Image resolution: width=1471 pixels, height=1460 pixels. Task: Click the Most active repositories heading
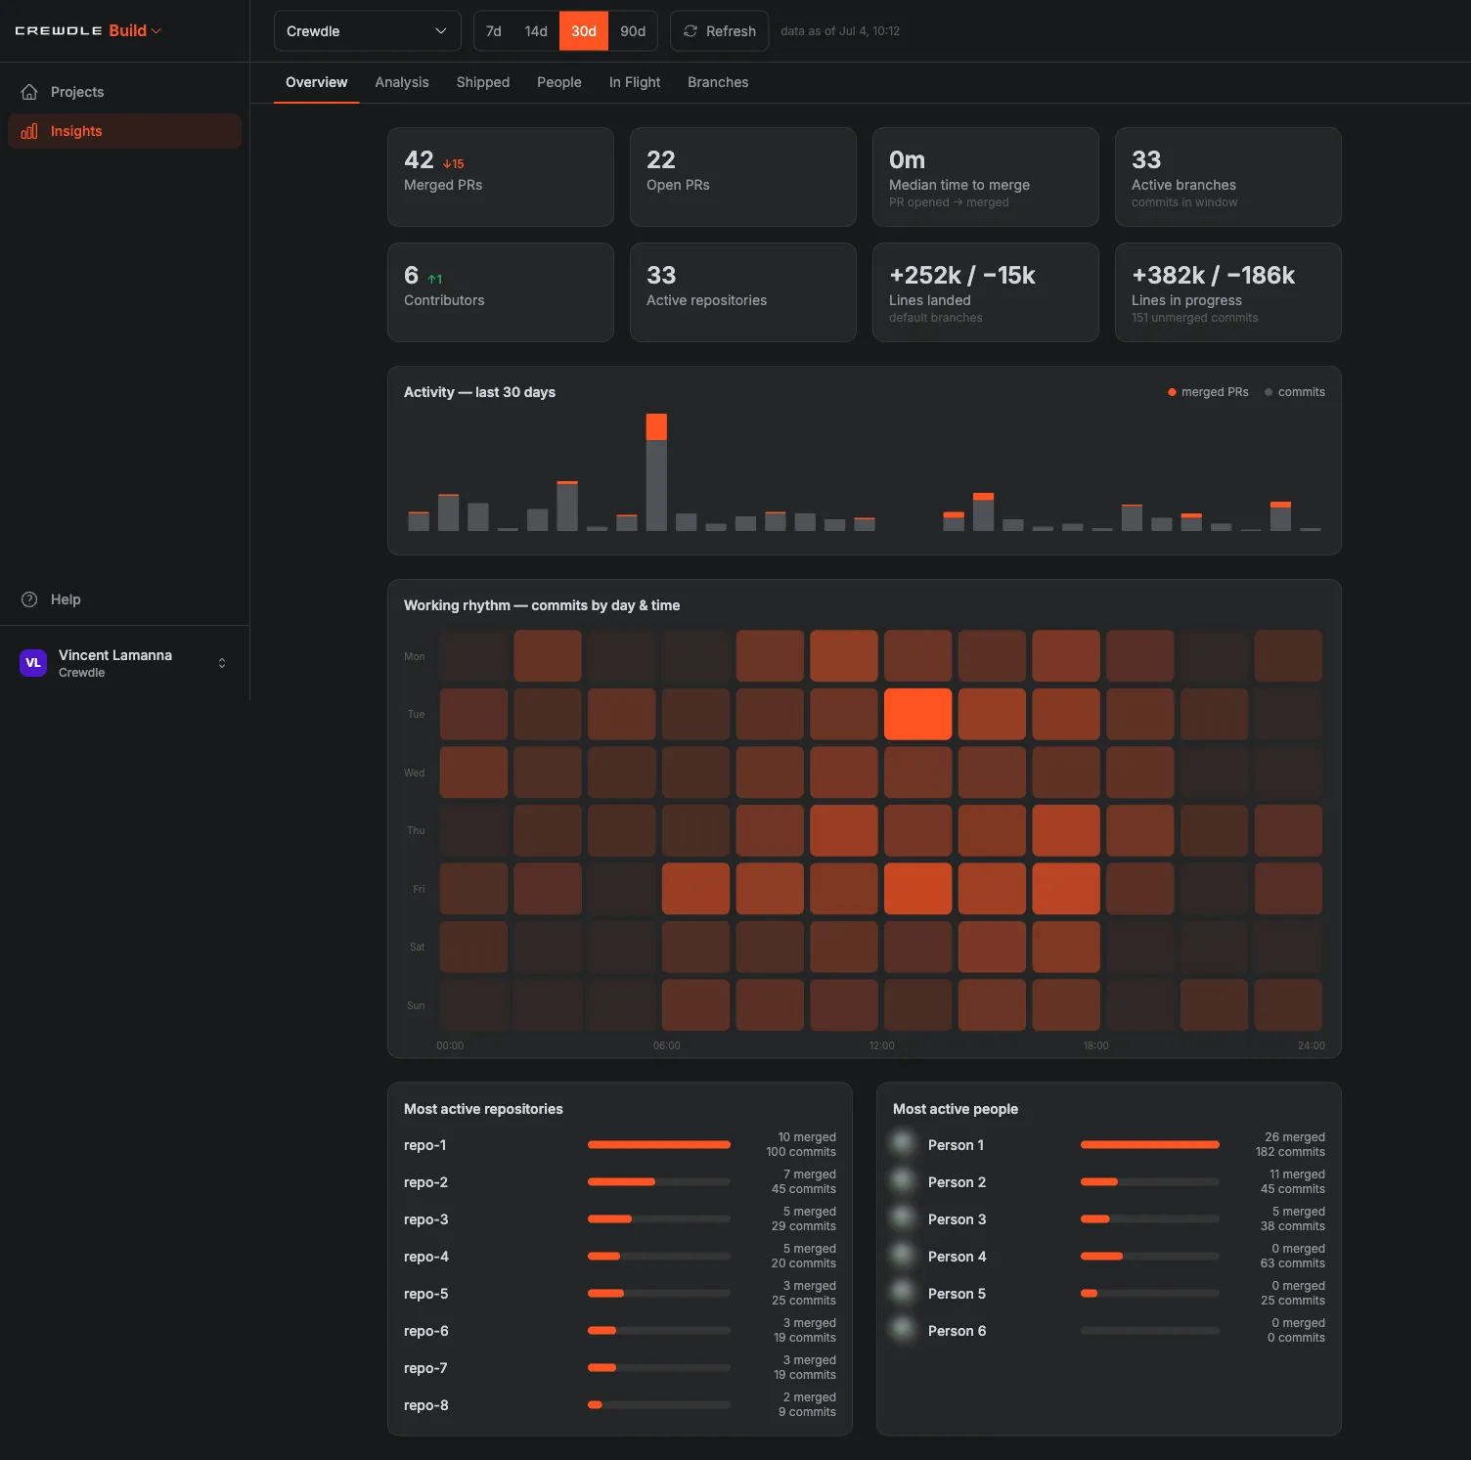pyautogui.click(x=483, y=1109)
